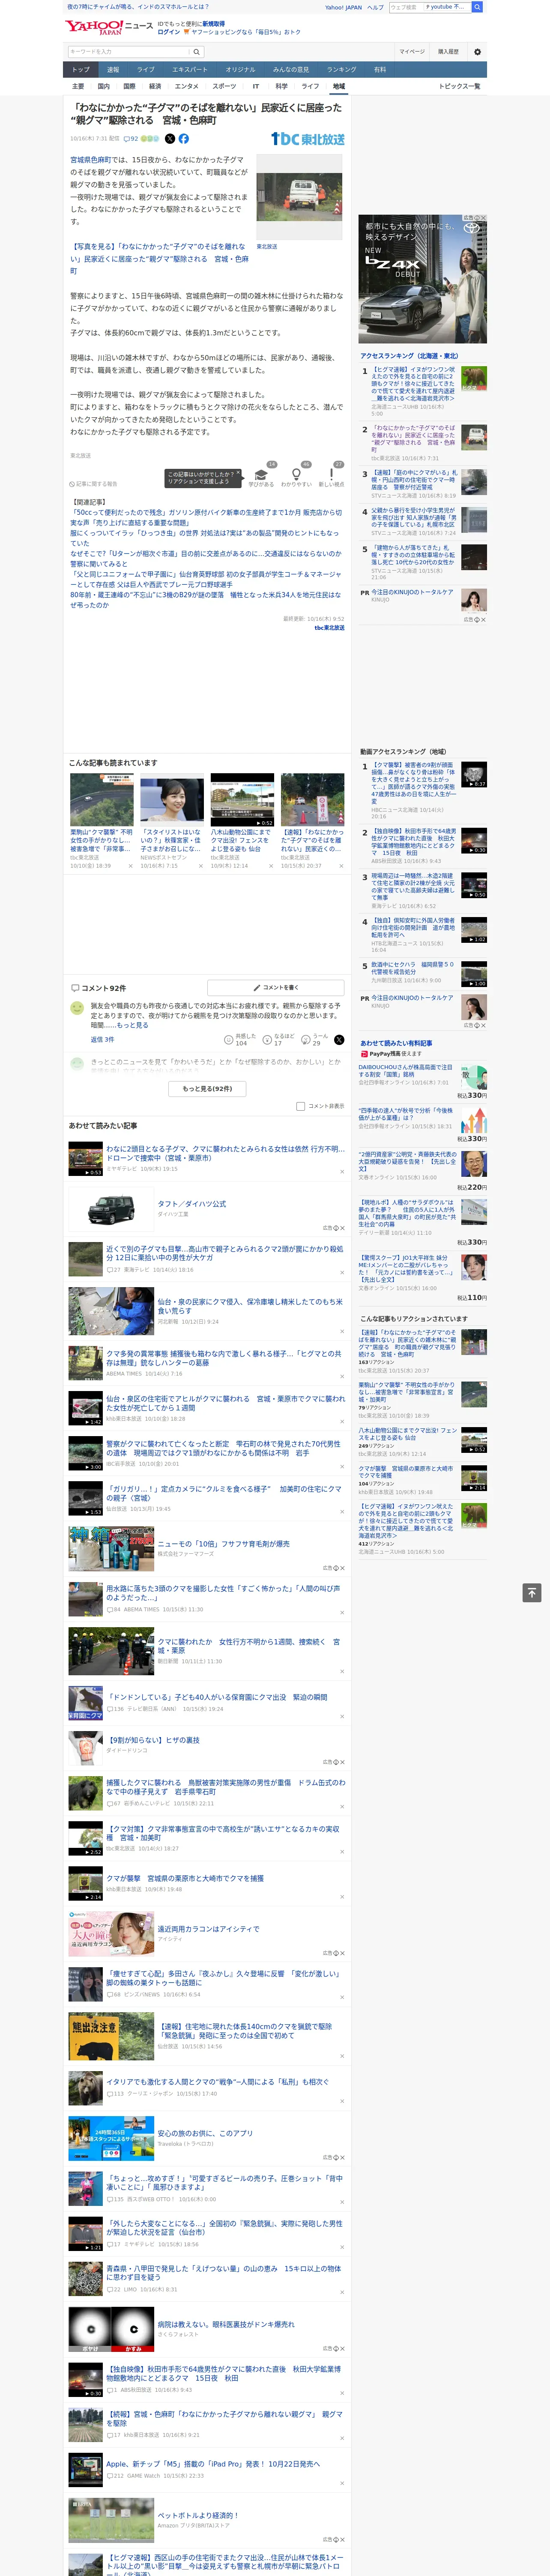Image resolution: width=550 pixels, height=2576 pixels.
Task: Click the 学びがある graduation cap reaction
Action: [x=262, y=475]
